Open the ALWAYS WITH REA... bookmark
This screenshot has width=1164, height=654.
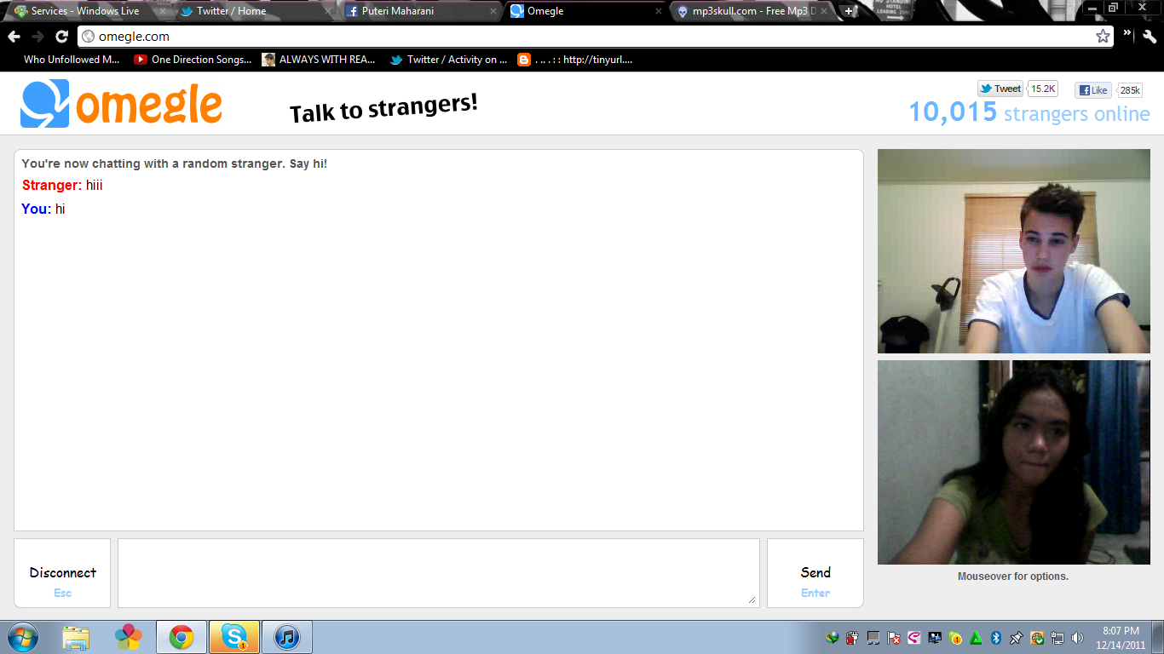pyautogui.click(x=319, y=60)
